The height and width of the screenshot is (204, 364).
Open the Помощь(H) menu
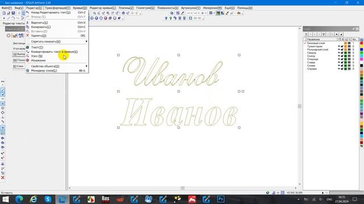coord(245,8)
